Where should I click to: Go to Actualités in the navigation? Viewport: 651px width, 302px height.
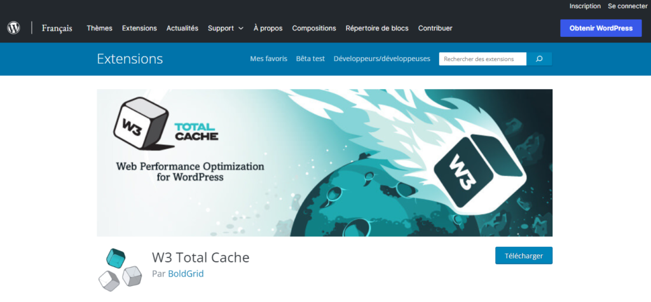tap(182, 28)
